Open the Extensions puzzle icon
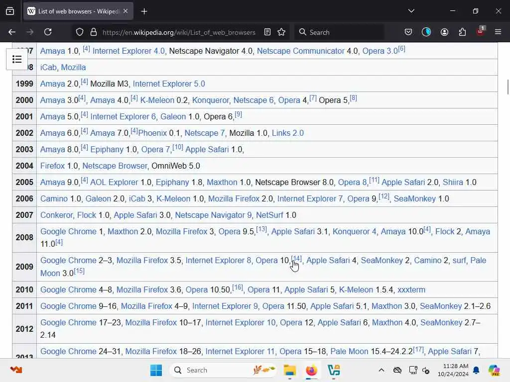Screen dimensions: 510x382 (462, 32)
